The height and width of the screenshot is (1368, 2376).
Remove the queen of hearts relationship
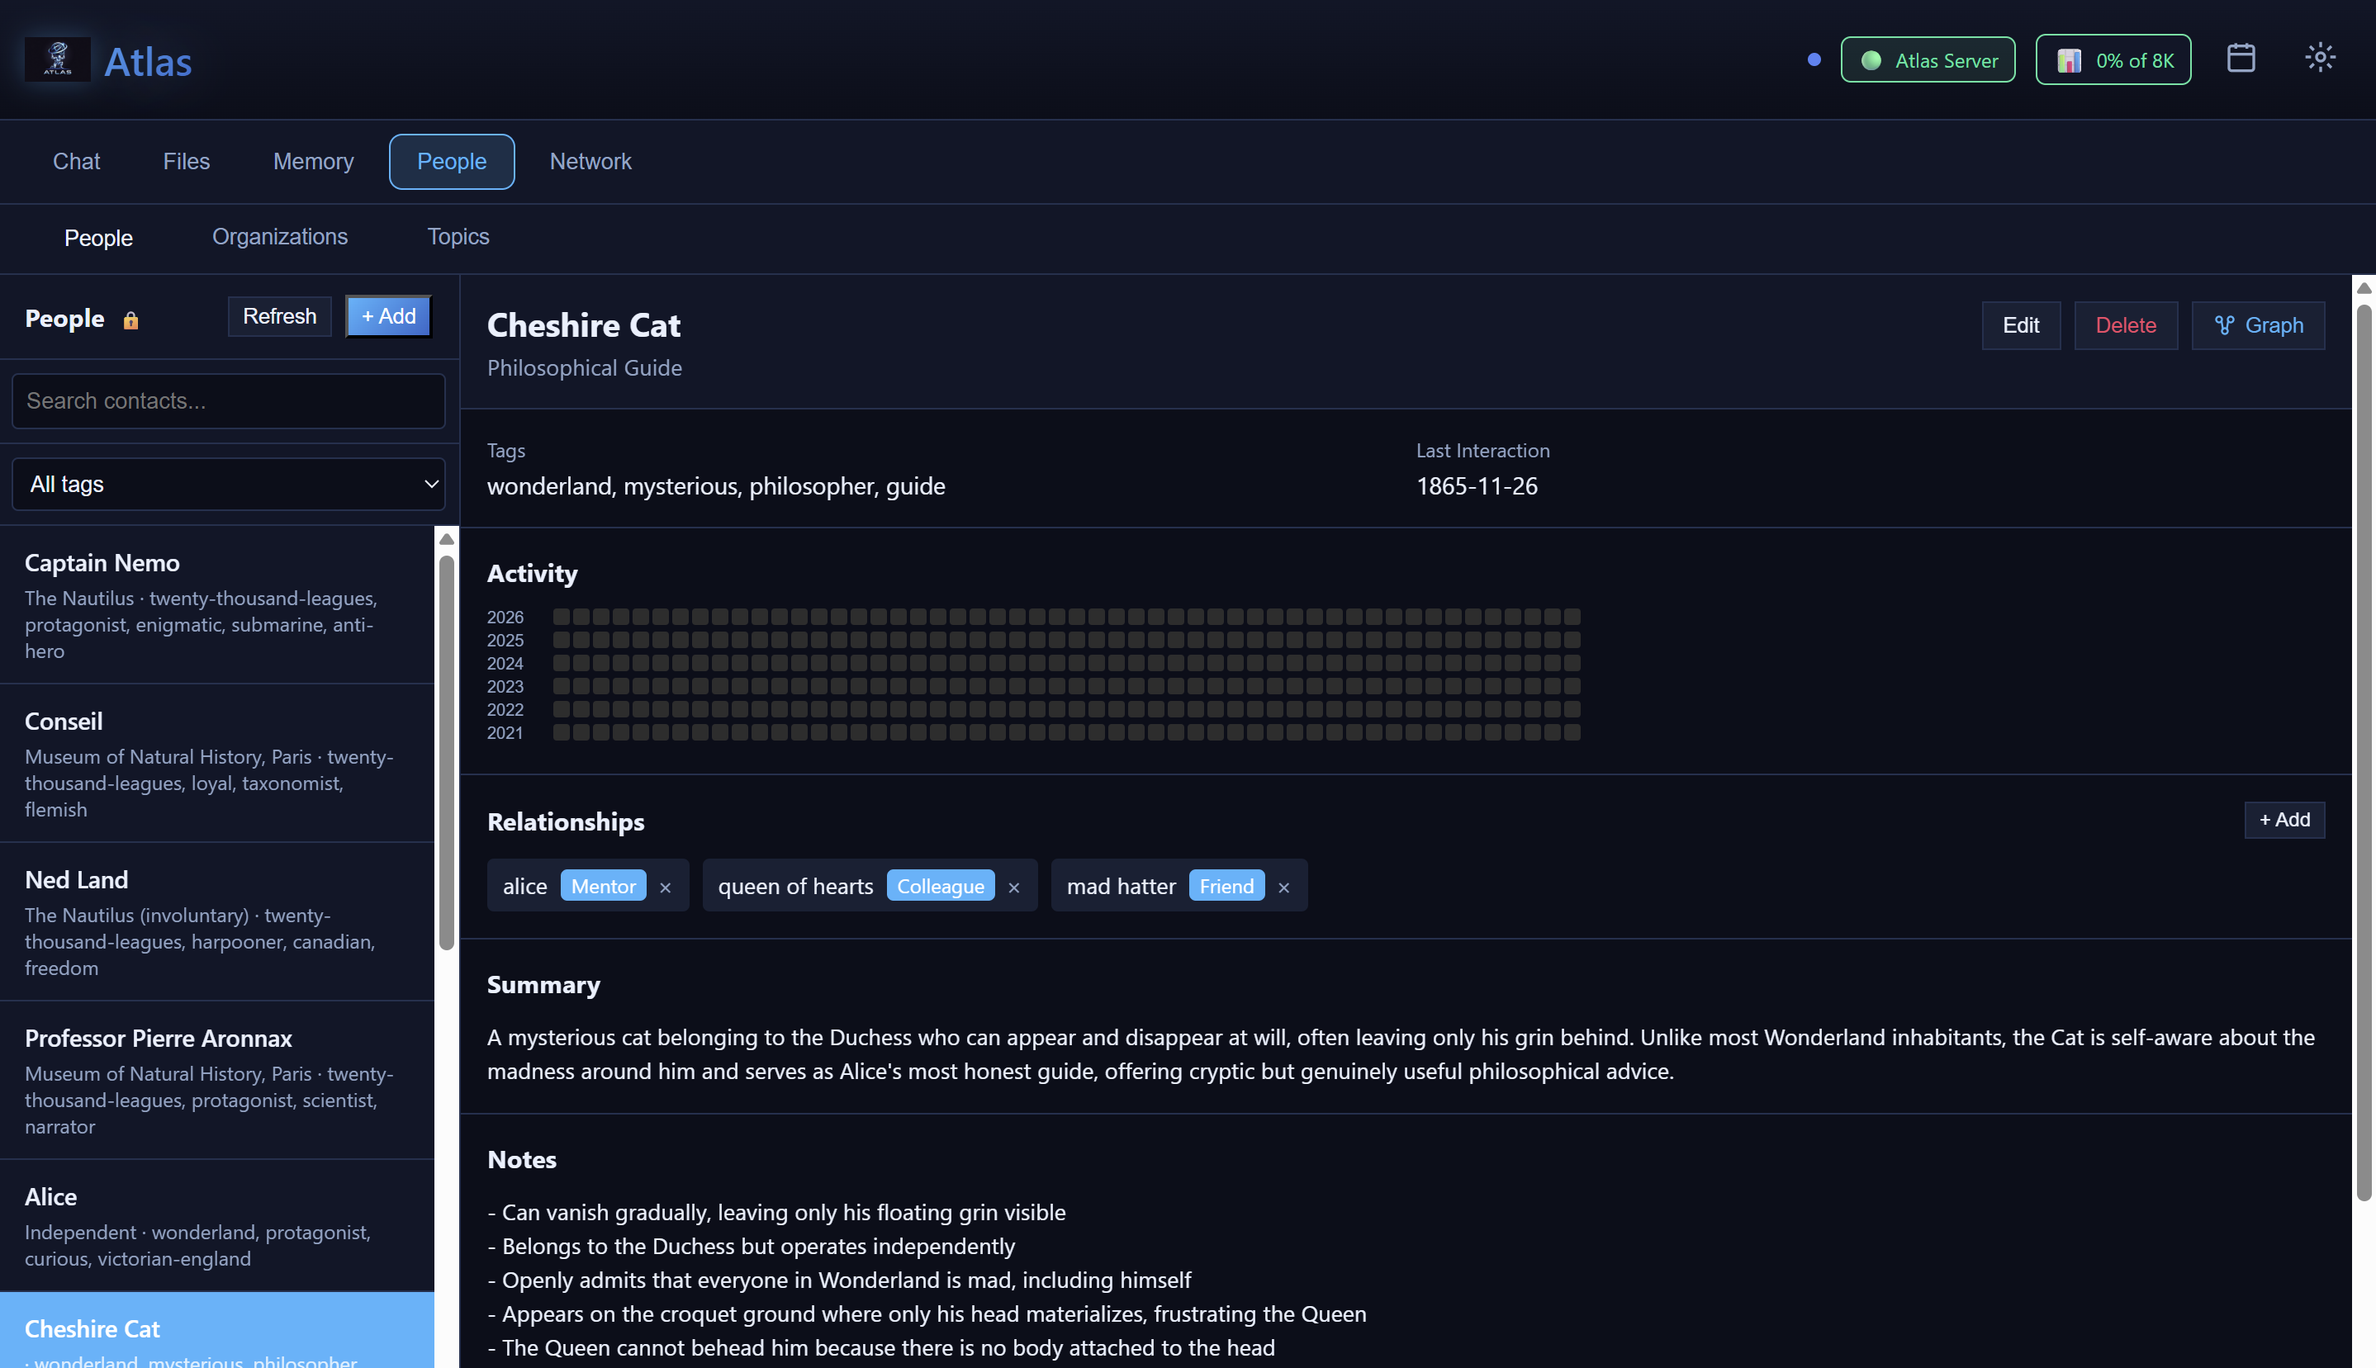1013,888
